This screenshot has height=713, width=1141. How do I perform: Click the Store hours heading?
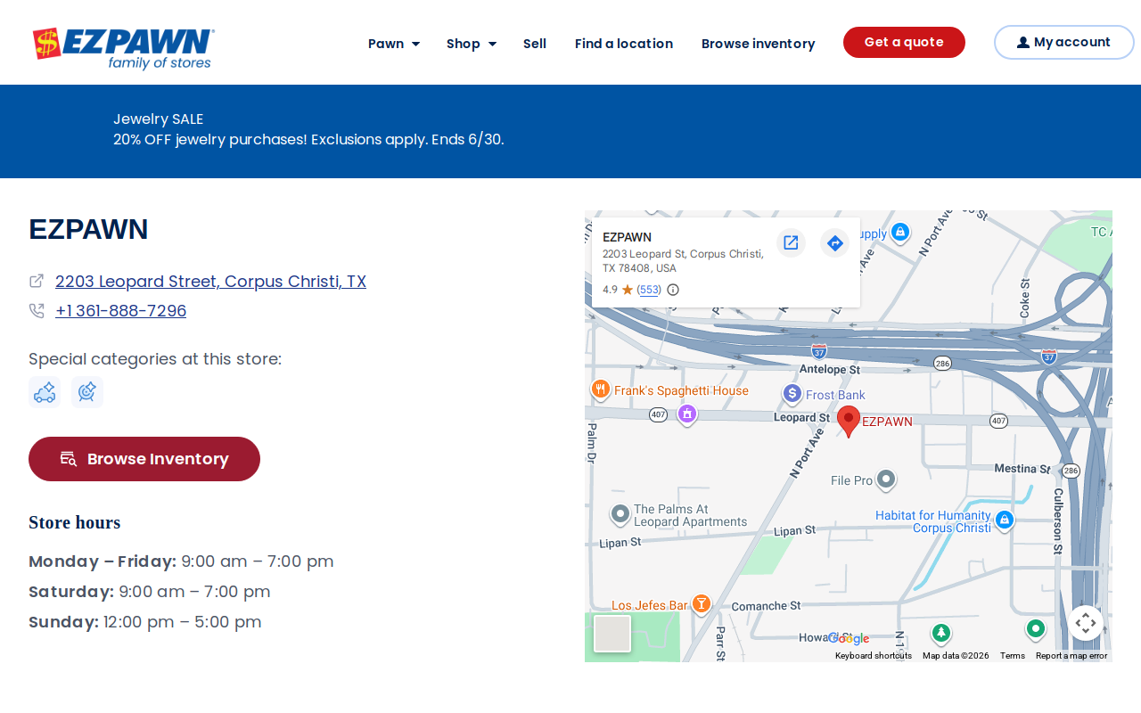coord(74,522)
